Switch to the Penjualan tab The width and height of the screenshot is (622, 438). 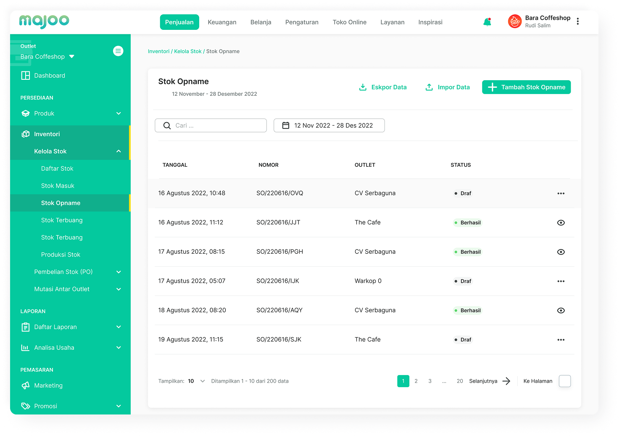coord(179,22)
